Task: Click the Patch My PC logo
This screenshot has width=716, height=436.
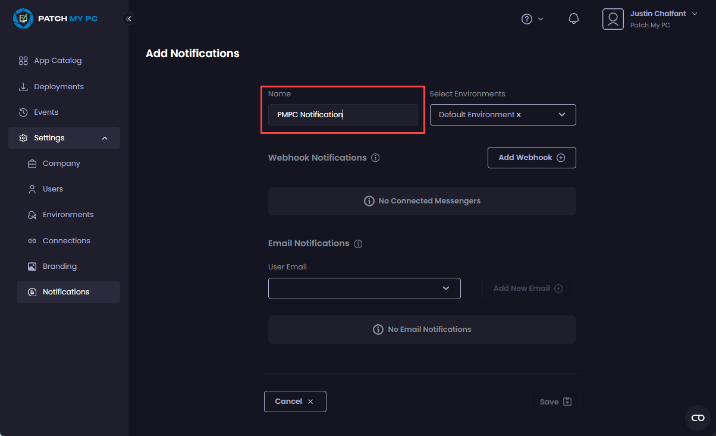Action: click(55, 18)
